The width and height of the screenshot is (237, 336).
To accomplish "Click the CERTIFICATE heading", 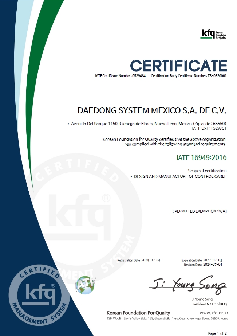I will click(178, 66).
